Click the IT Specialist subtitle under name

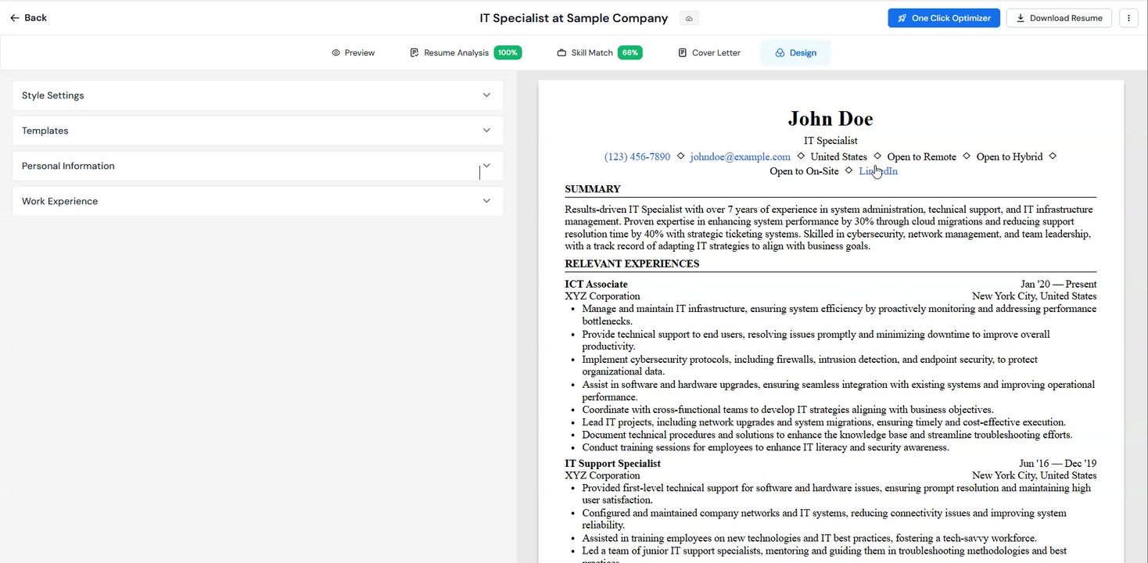[x=831, y=141]
